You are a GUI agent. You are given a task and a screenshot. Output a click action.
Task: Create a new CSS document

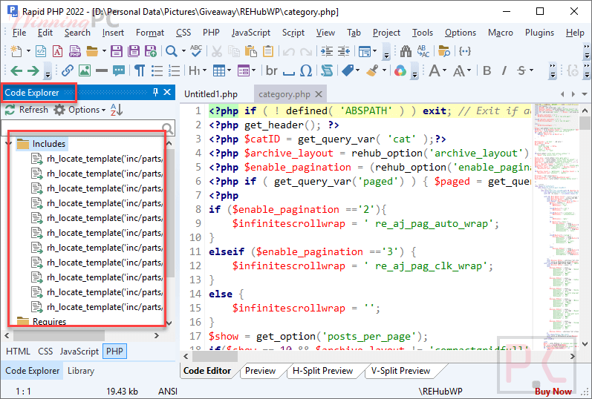point(58,51)
